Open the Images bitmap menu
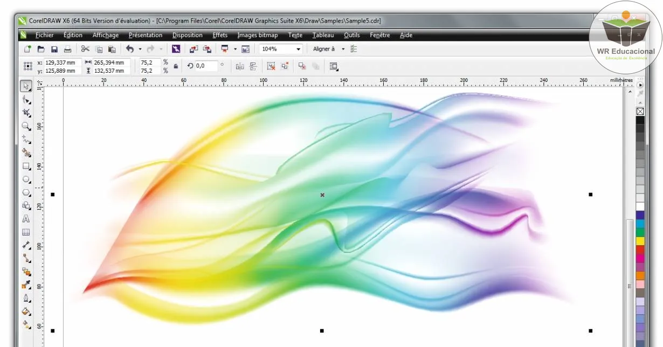The image size is (663, 347). point(257,35)
